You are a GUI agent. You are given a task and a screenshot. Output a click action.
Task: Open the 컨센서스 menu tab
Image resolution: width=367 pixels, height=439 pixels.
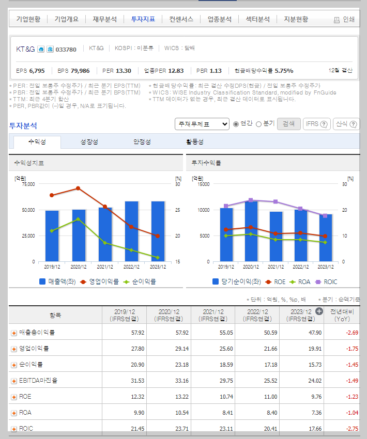click(x=181, y=19)
